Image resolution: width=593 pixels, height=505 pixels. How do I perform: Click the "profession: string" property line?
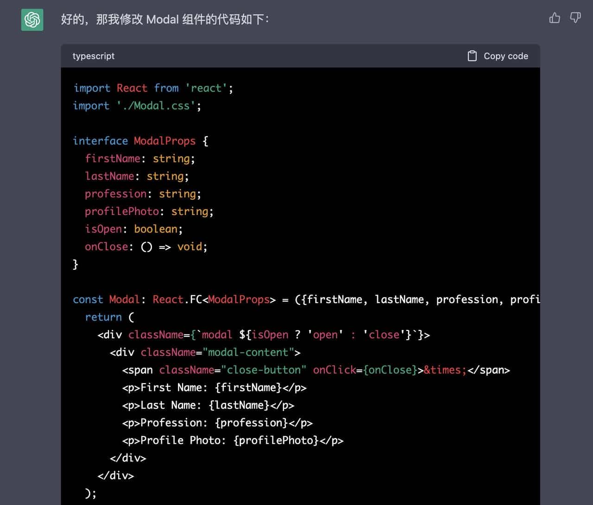point(143,194)
